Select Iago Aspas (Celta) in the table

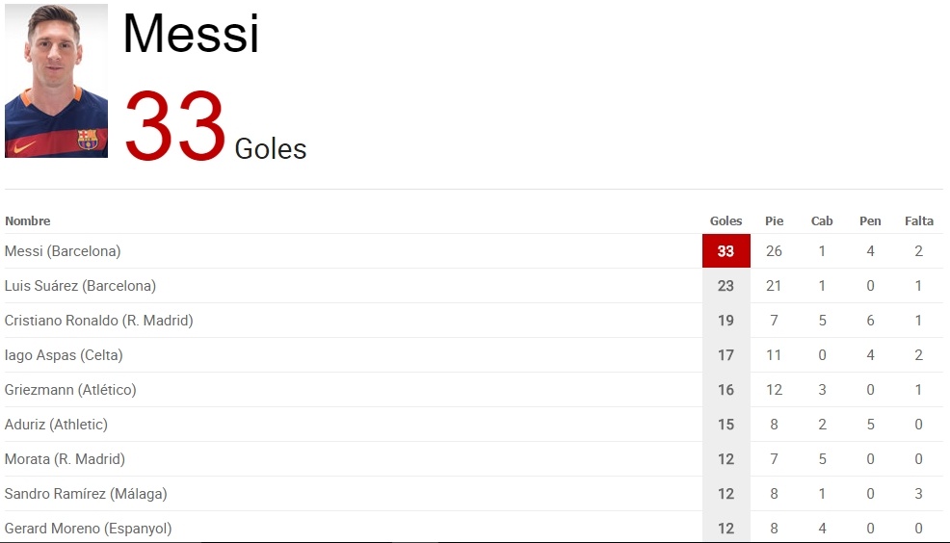[64, 355]
